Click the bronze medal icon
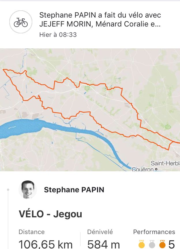Screen dimensions: 180x249 pos(162,244)
